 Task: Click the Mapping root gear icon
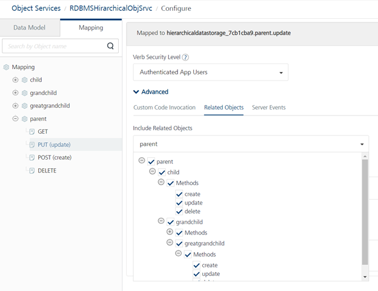coord(6,67)
